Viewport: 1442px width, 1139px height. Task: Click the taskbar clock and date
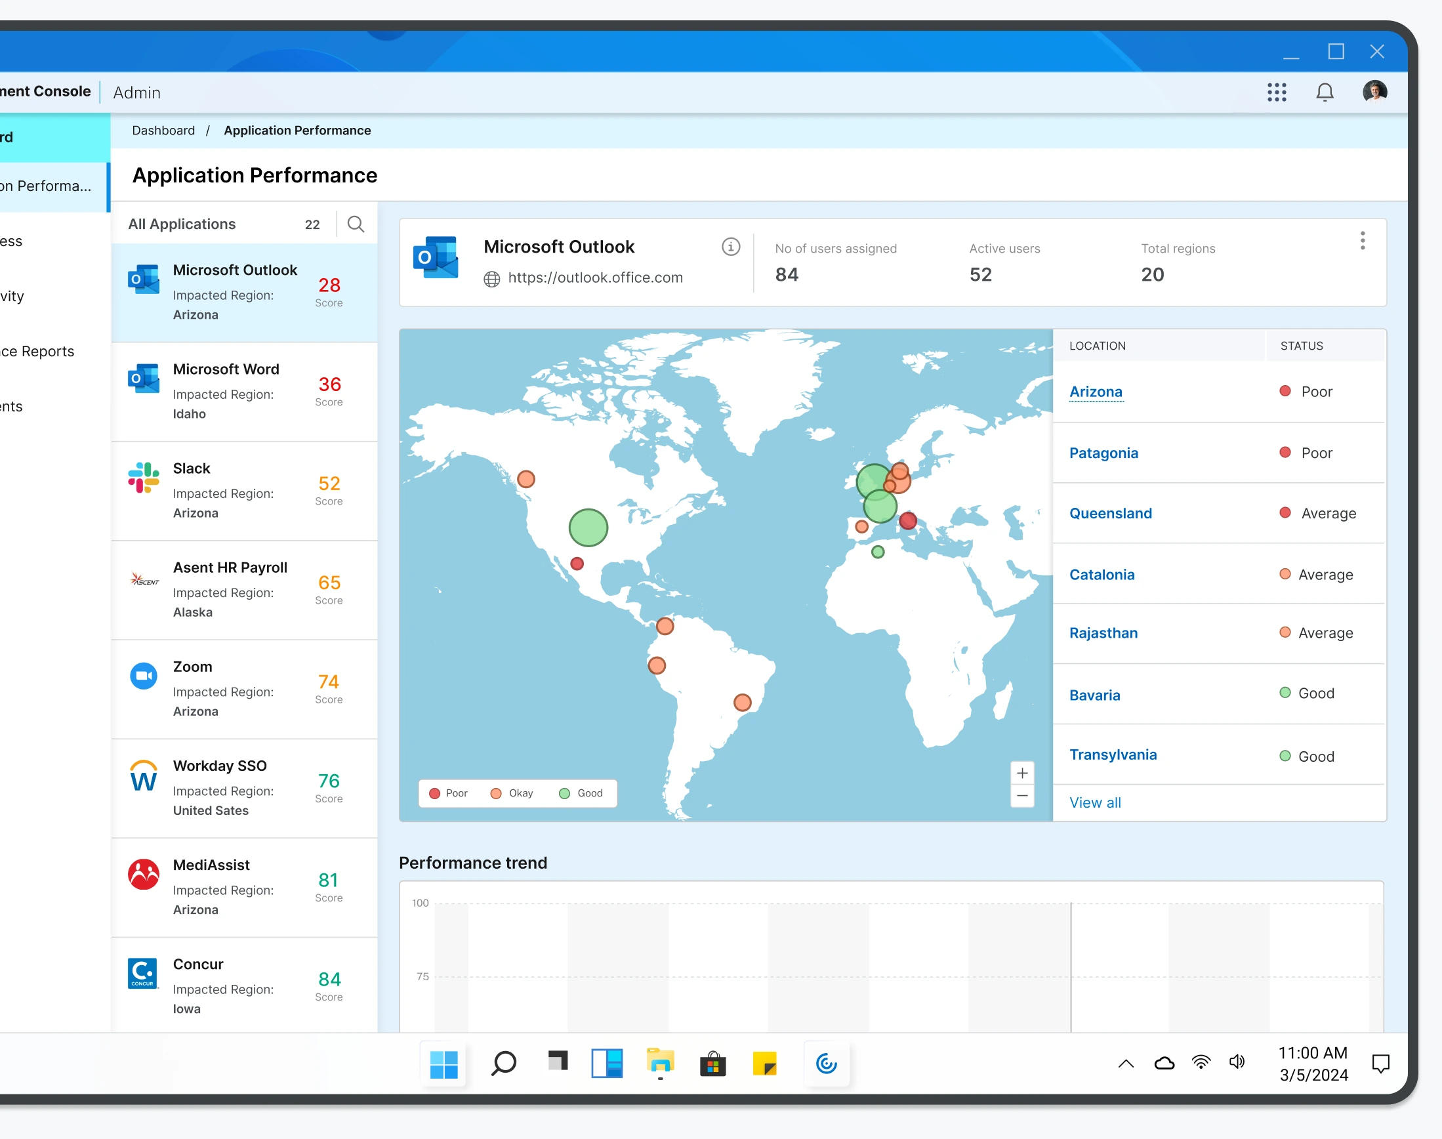coord(1313,1064)
